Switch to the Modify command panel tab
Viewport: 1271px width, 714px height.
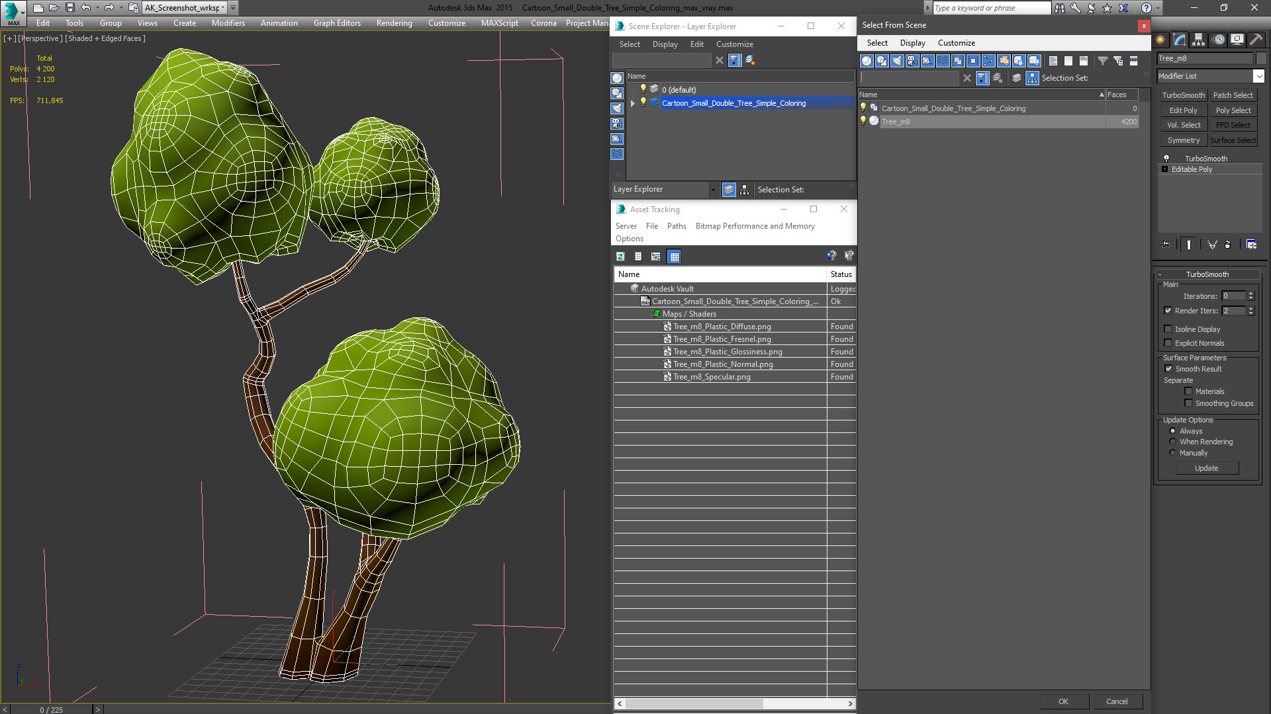tap(1180, 40)
